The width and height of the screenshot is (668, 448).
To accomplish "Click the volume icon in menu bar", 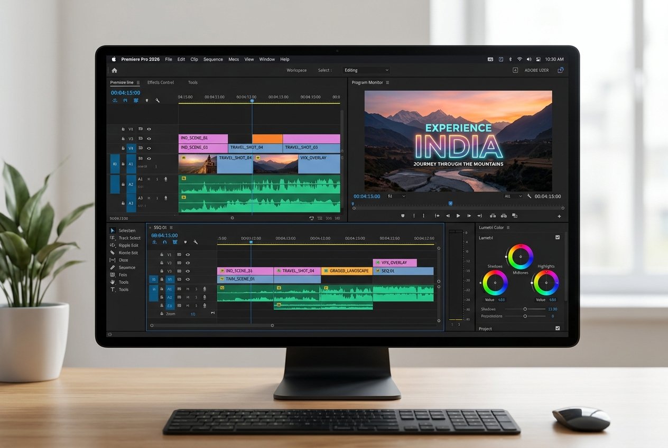I will [x=529, y=59].
